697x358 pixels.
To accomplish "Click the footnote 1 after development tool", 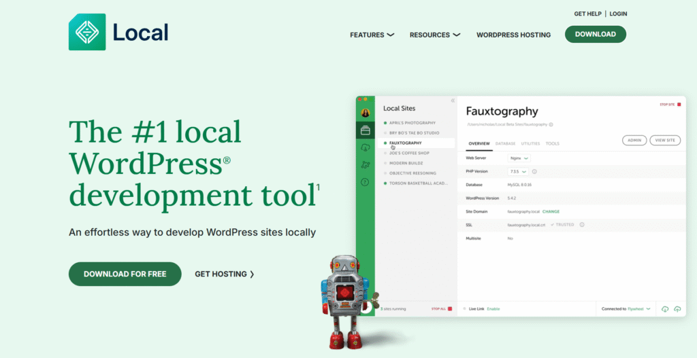I will (318, 189).
